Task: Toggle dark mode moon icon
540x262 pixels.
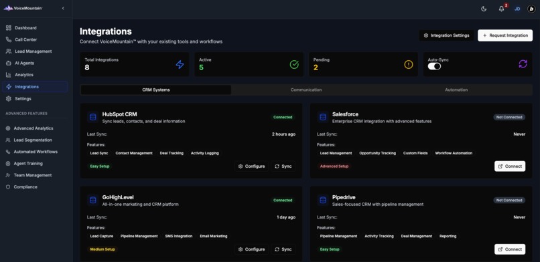Action: tap(484, 9)
